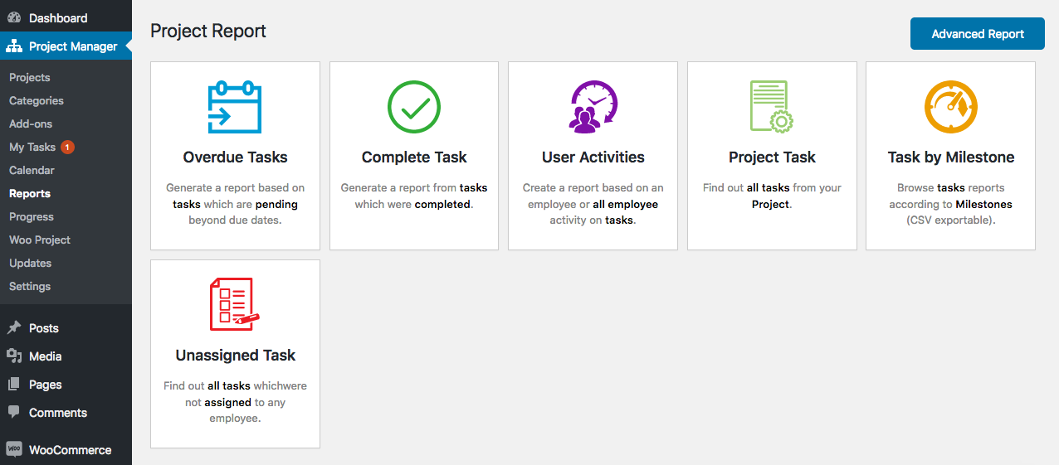Click the red My Tasks notification badge
Viewport: 1059px width, 465px height.
click(68, 147)
